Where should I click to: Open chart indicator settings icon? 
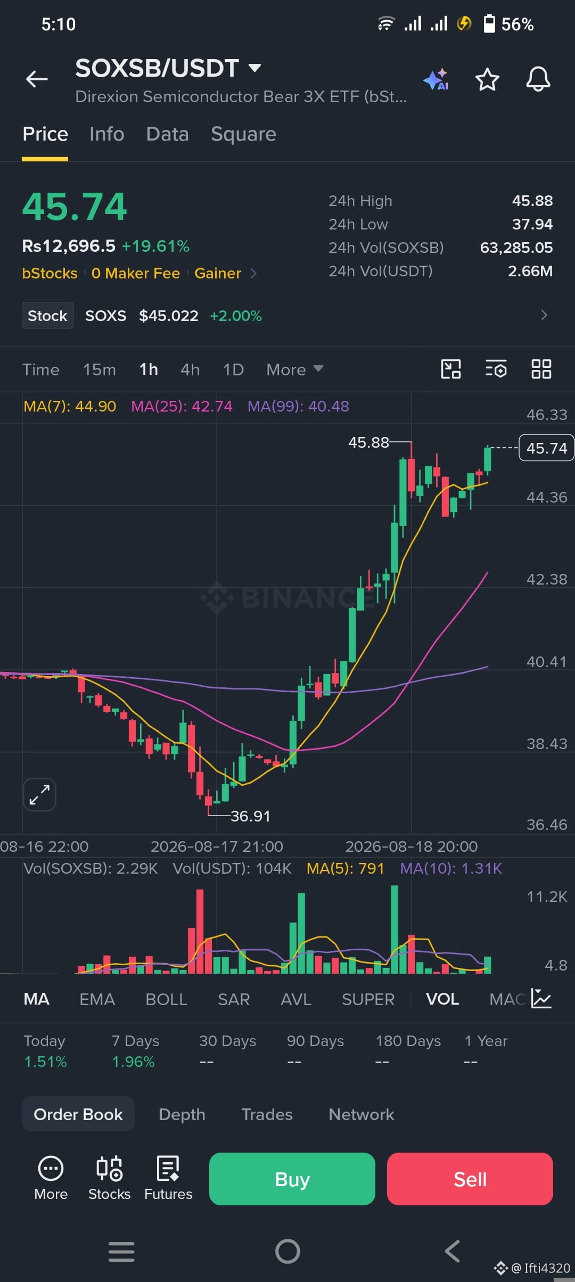[x=496, y=369]
